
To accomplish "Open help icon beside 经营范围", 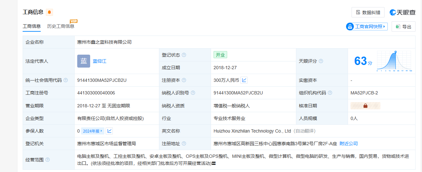I will point(47,160).
